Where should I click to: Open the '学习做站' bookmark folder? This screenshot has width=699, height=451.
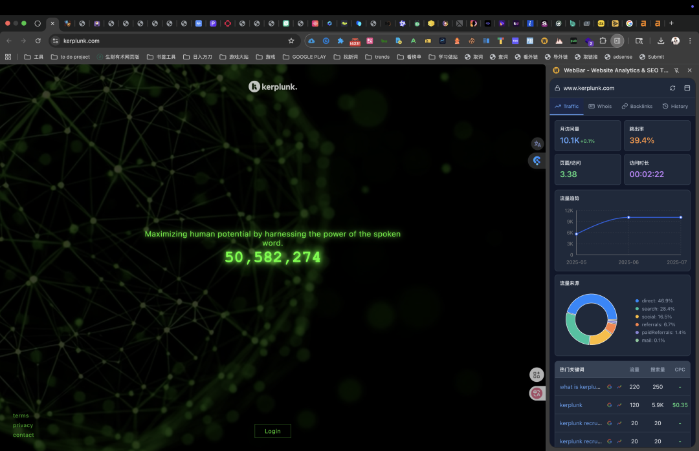[443, 57]
